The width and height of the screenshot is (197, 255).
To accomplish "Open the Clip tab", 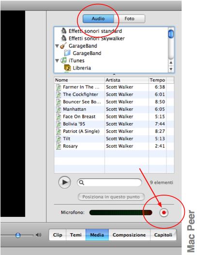I will (x=58, y=235).
